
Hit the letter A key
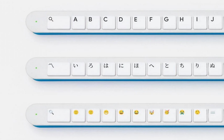[78, 23]
